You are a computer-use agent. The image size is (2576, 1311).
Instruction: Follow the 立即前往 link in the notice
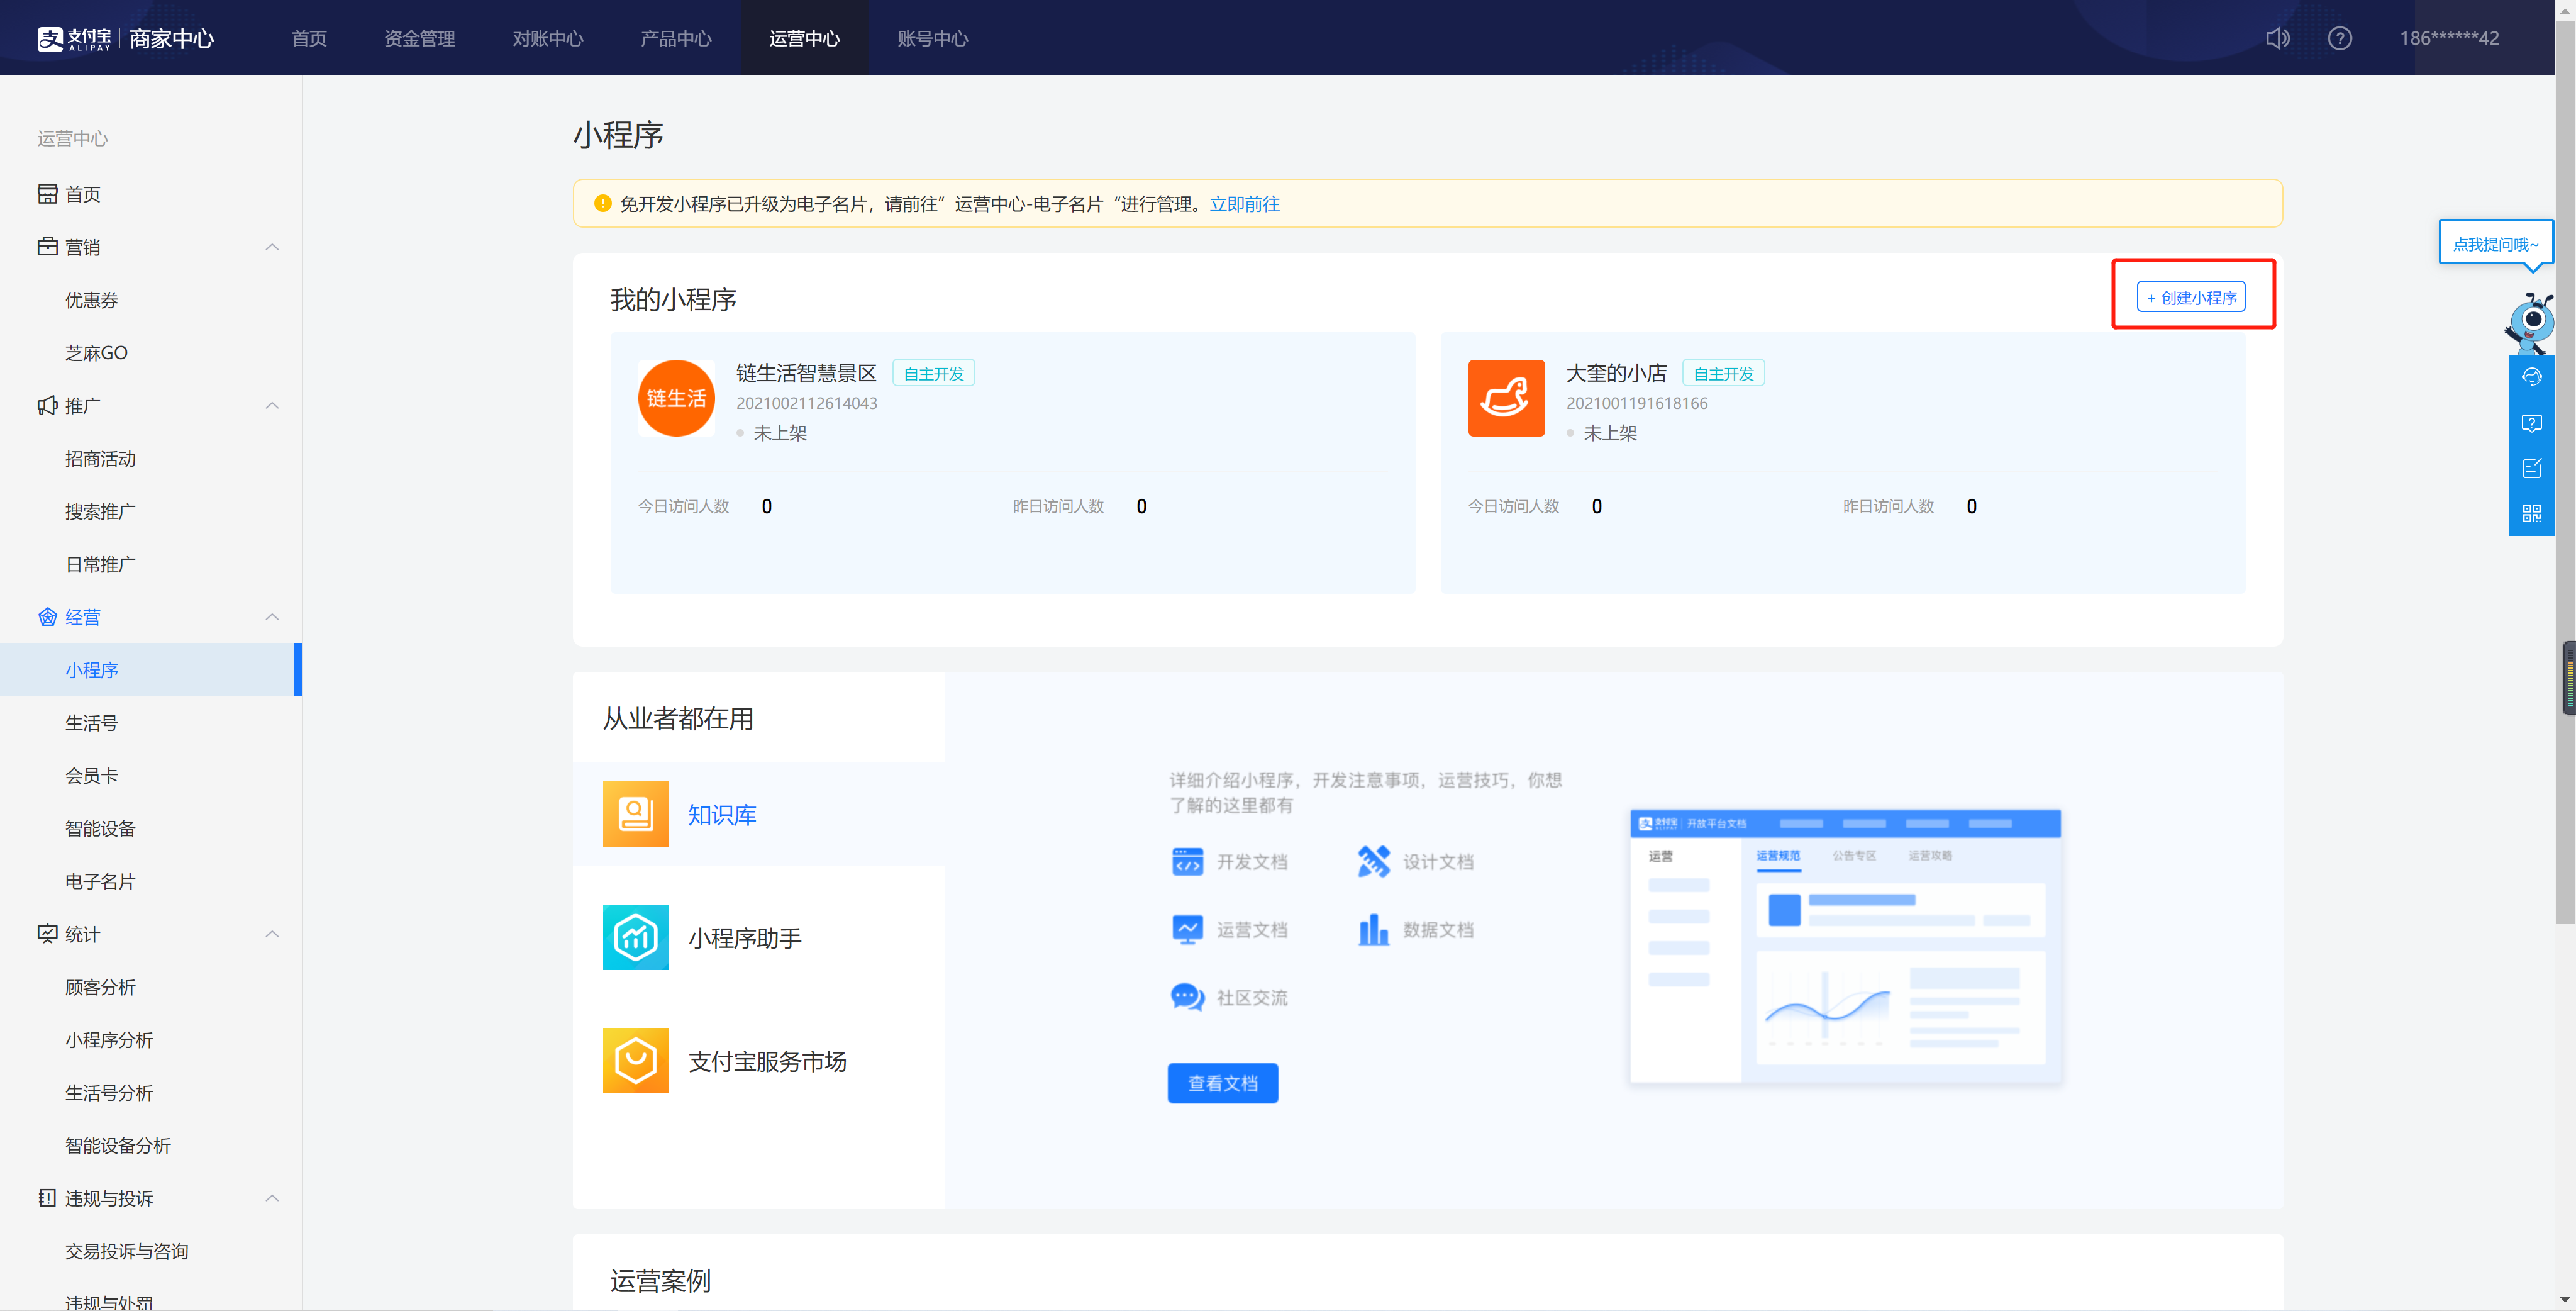coord(1244,204)
